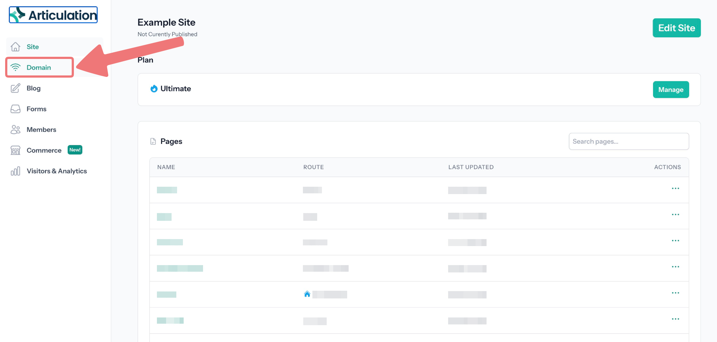This screenshot has height=342, width=717.
Task: Click the Domain wifi icon
Action: [15, 67]
